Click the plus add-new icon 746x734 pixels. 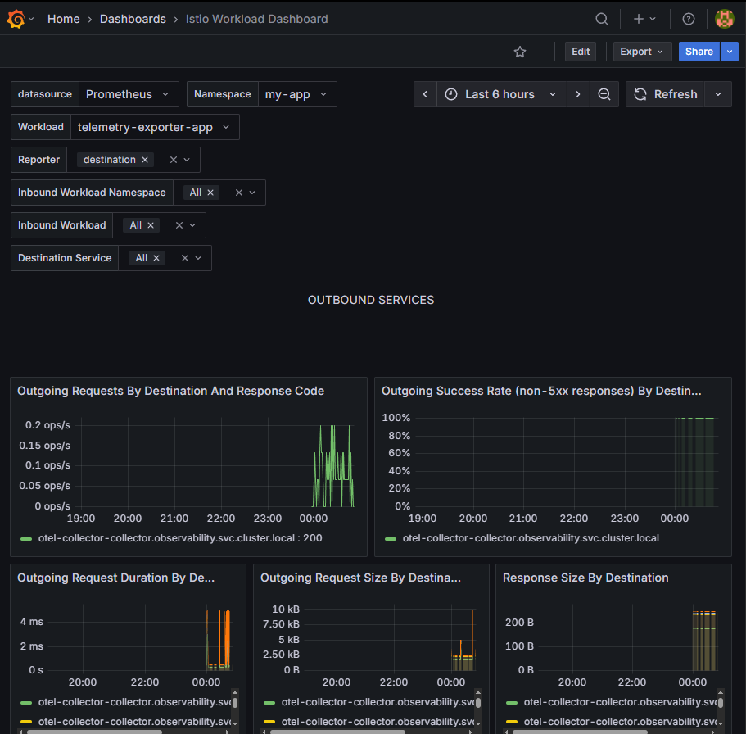click(x=639, y=19)
